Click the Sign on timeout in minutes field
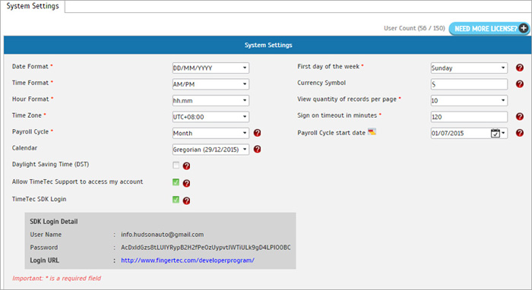The height and width of the screenshot is (290, 532). (x=469, y=117)
